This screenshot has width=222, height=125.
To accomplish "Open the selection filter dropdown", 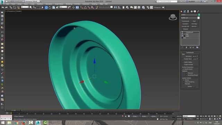I will 25,7.
